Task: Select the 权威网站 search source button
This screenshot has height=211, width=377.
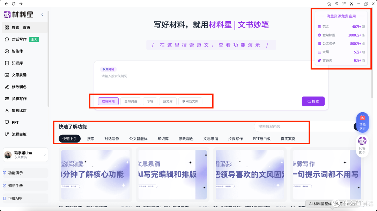Action: pos(108,101)
